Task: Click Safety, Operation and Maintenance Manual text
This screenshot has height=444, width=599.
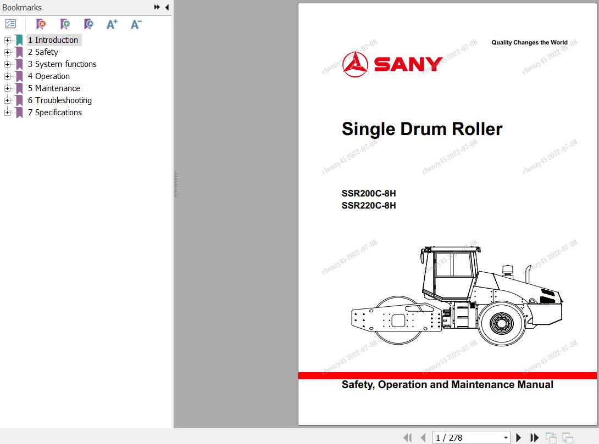Action: (447, 385)
